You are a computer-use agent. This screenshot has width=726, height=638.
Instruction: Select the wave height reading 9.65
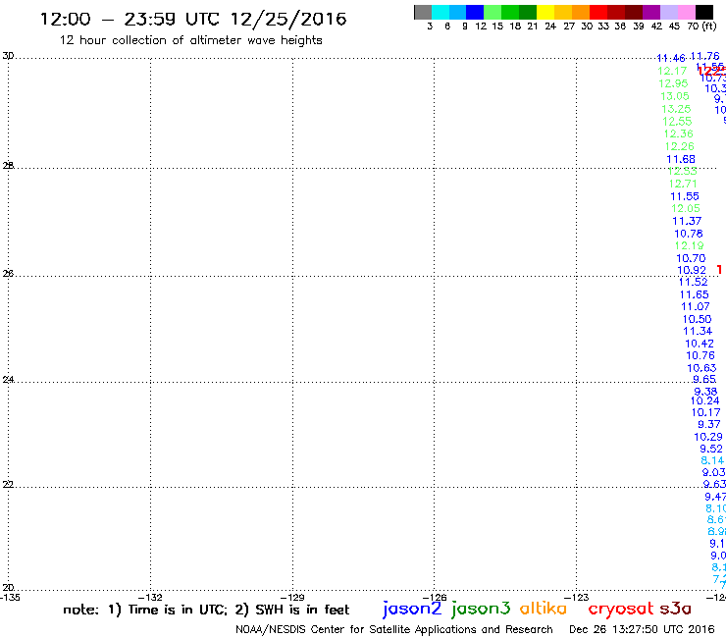704,380
